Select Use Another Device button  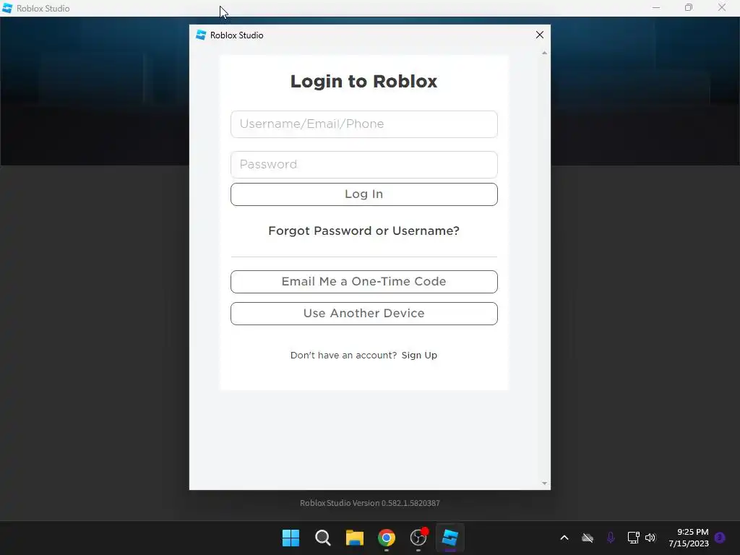364,314
